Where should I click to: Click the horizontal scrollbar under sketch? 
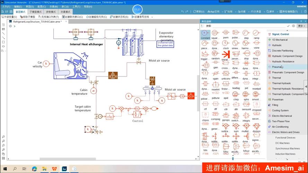68,159
